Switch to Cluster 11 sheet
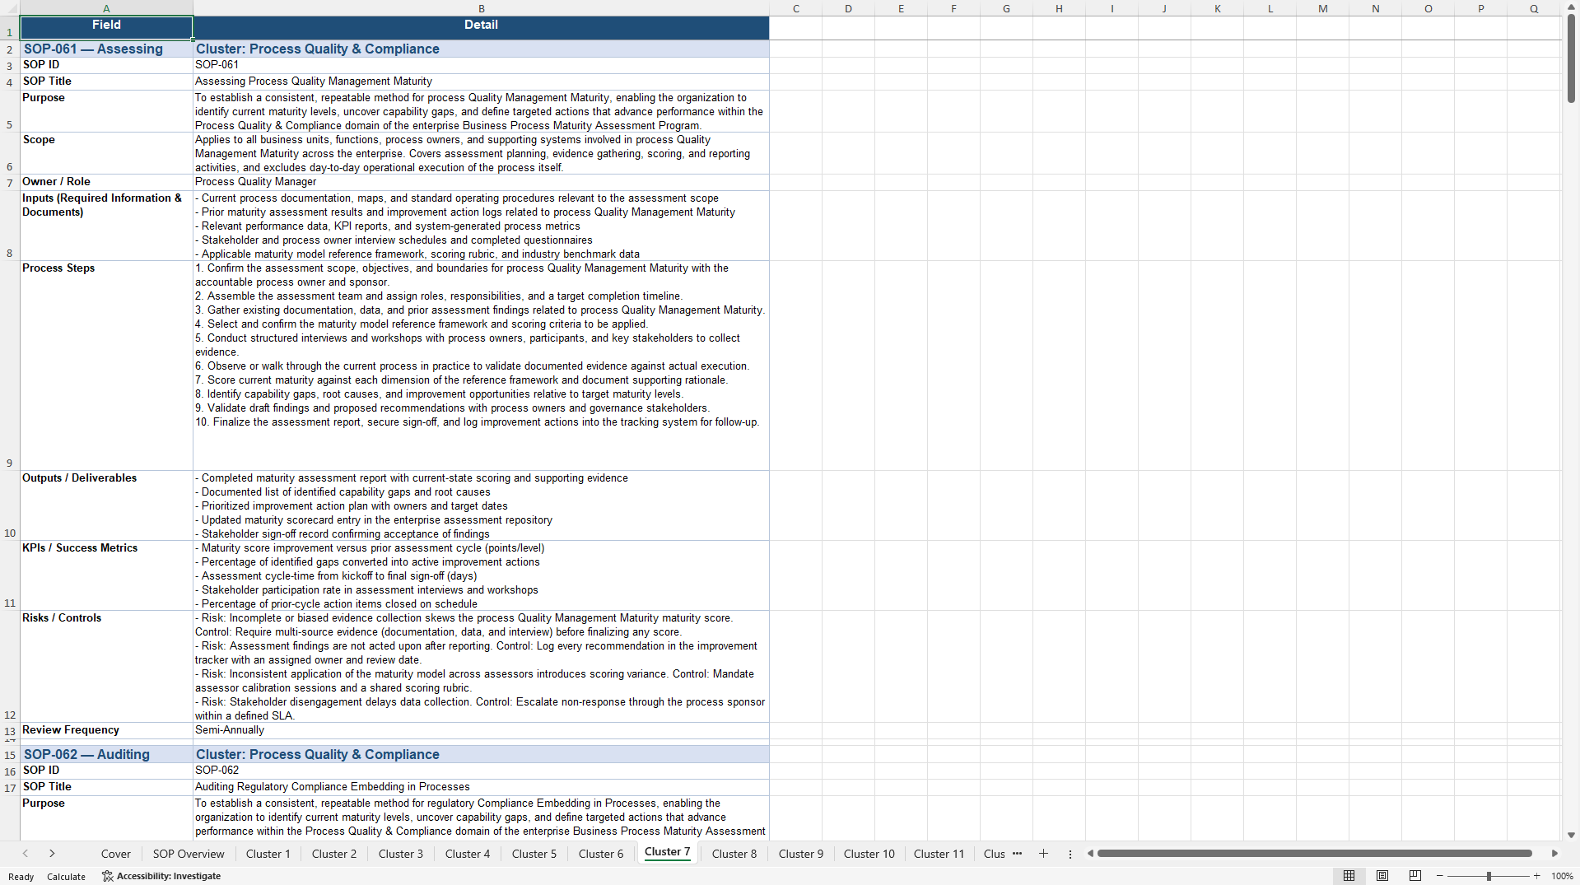 tap(939, 854)
